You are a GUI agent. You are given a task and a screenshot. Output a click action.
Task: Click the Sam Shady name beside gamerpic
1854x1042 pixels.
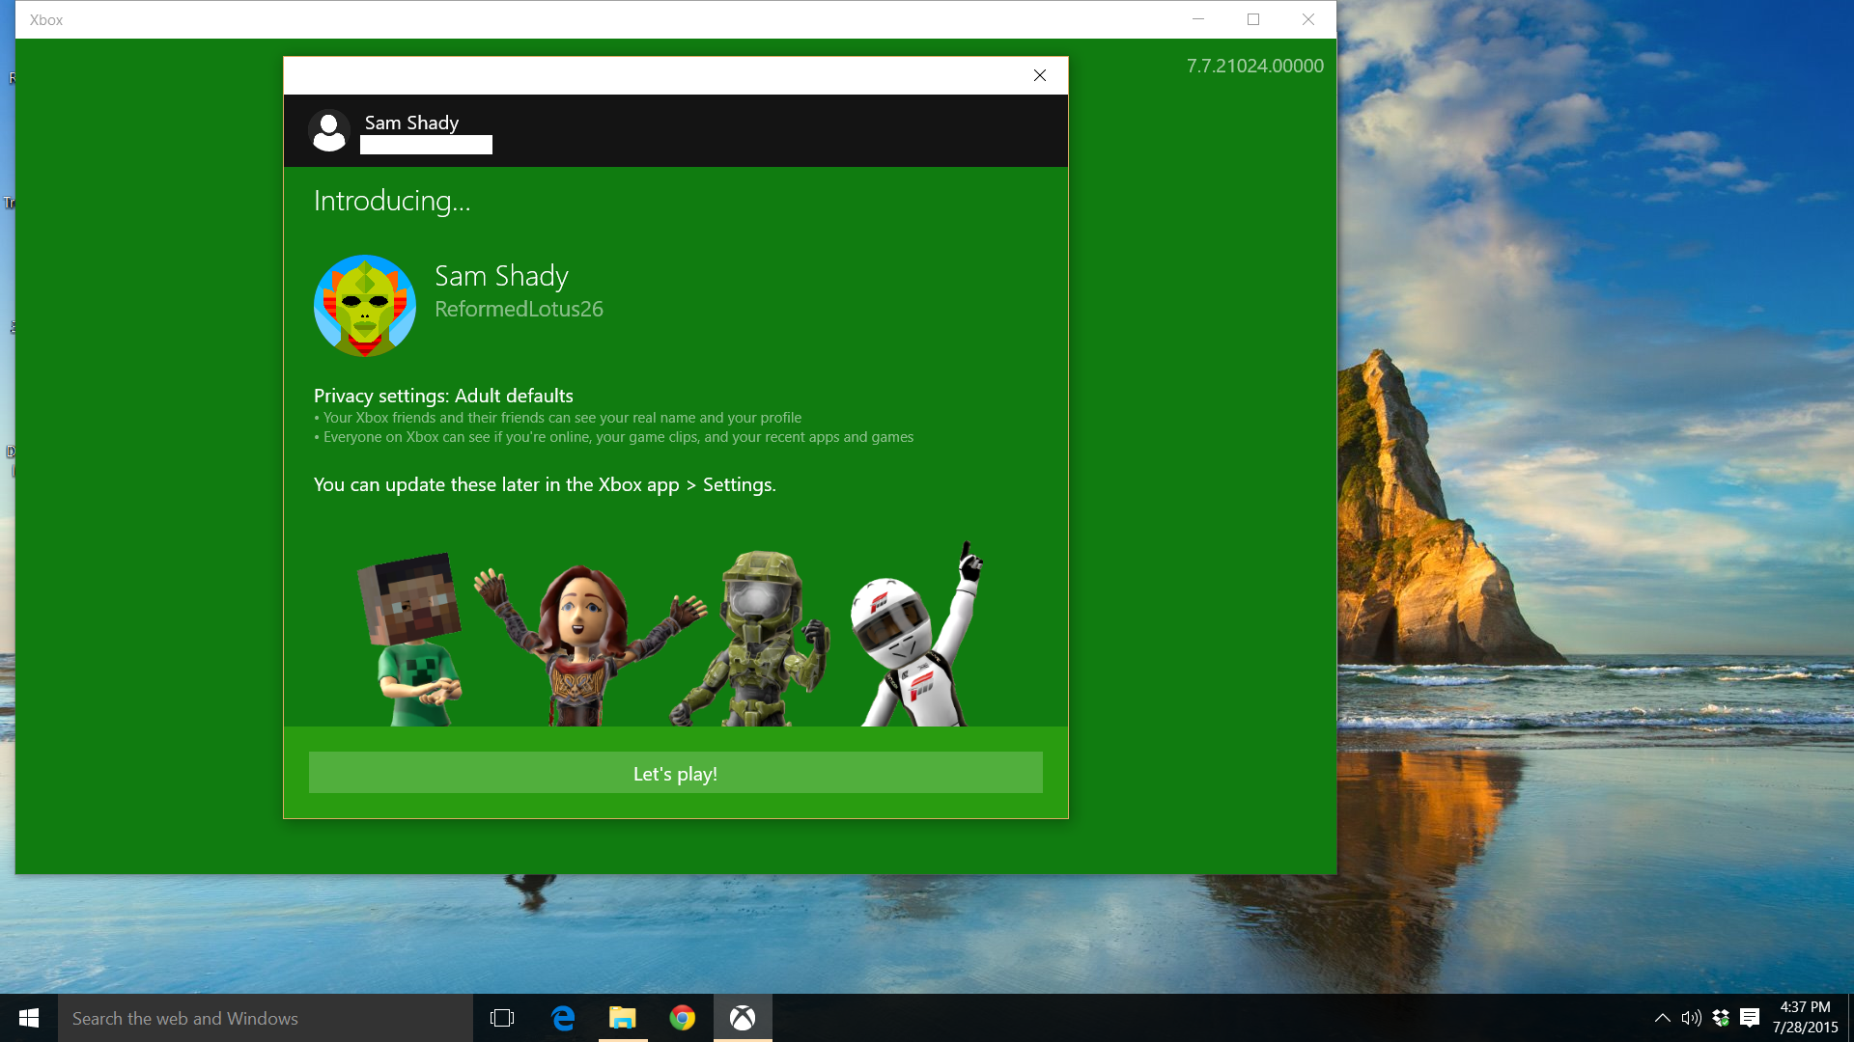[501, 276]
